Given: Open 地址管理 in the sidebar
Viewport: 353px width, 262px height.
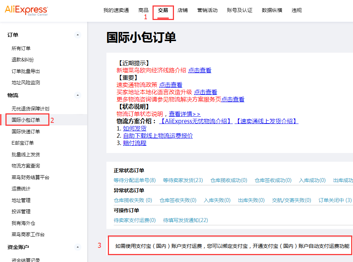Looking at the screenshot, I should (x=21, y=200).
